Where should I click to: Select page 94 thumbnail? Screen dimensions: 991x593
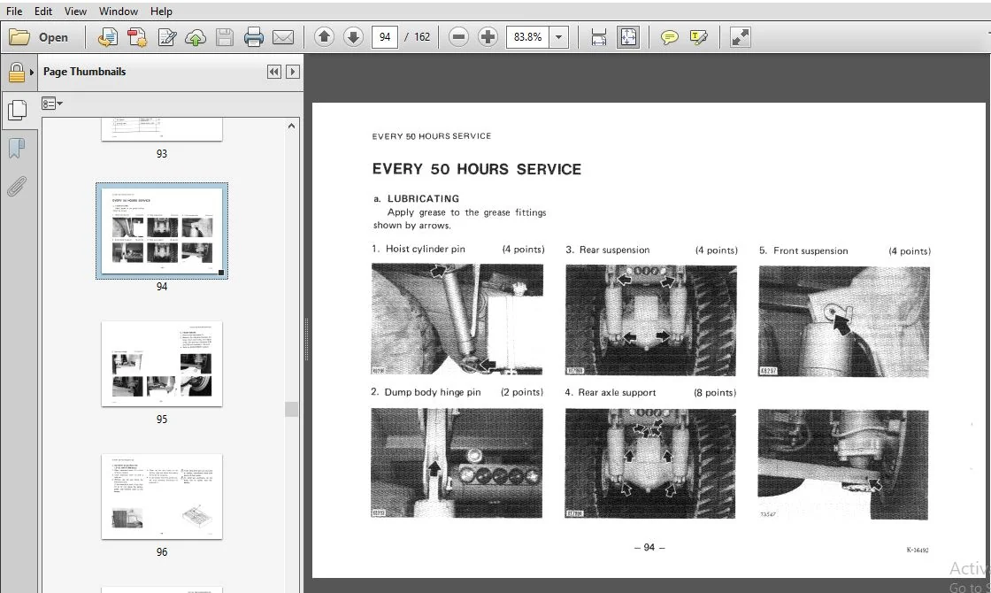pos(162,231)
